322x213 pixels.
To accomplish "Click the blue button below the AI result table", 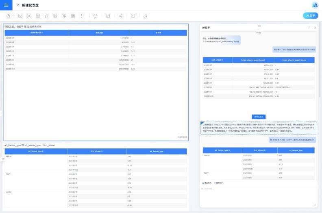I will [259, 117].
